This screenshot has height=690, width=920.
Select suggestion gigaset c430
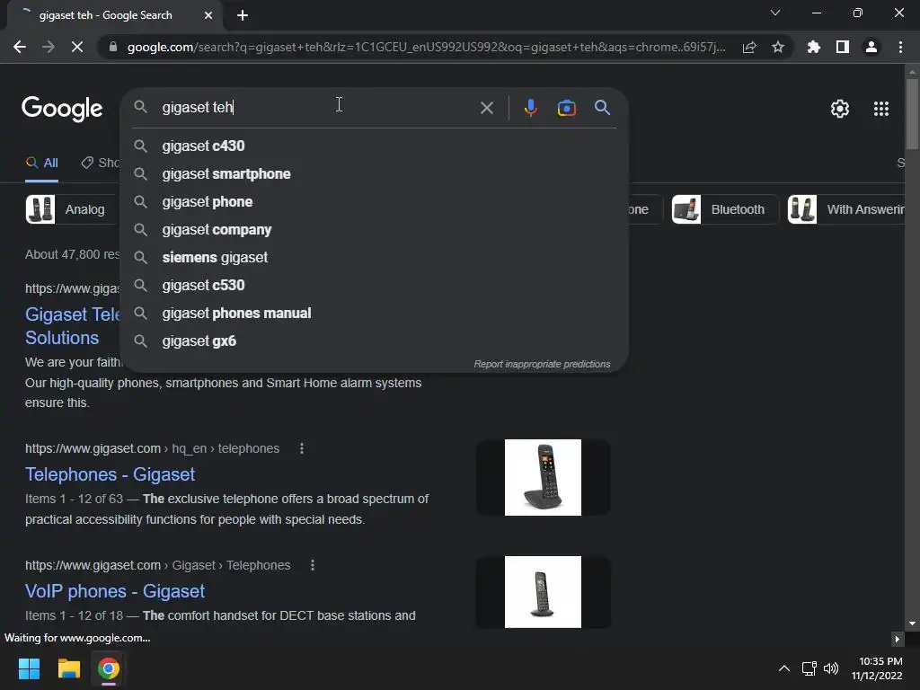(375, 146)
